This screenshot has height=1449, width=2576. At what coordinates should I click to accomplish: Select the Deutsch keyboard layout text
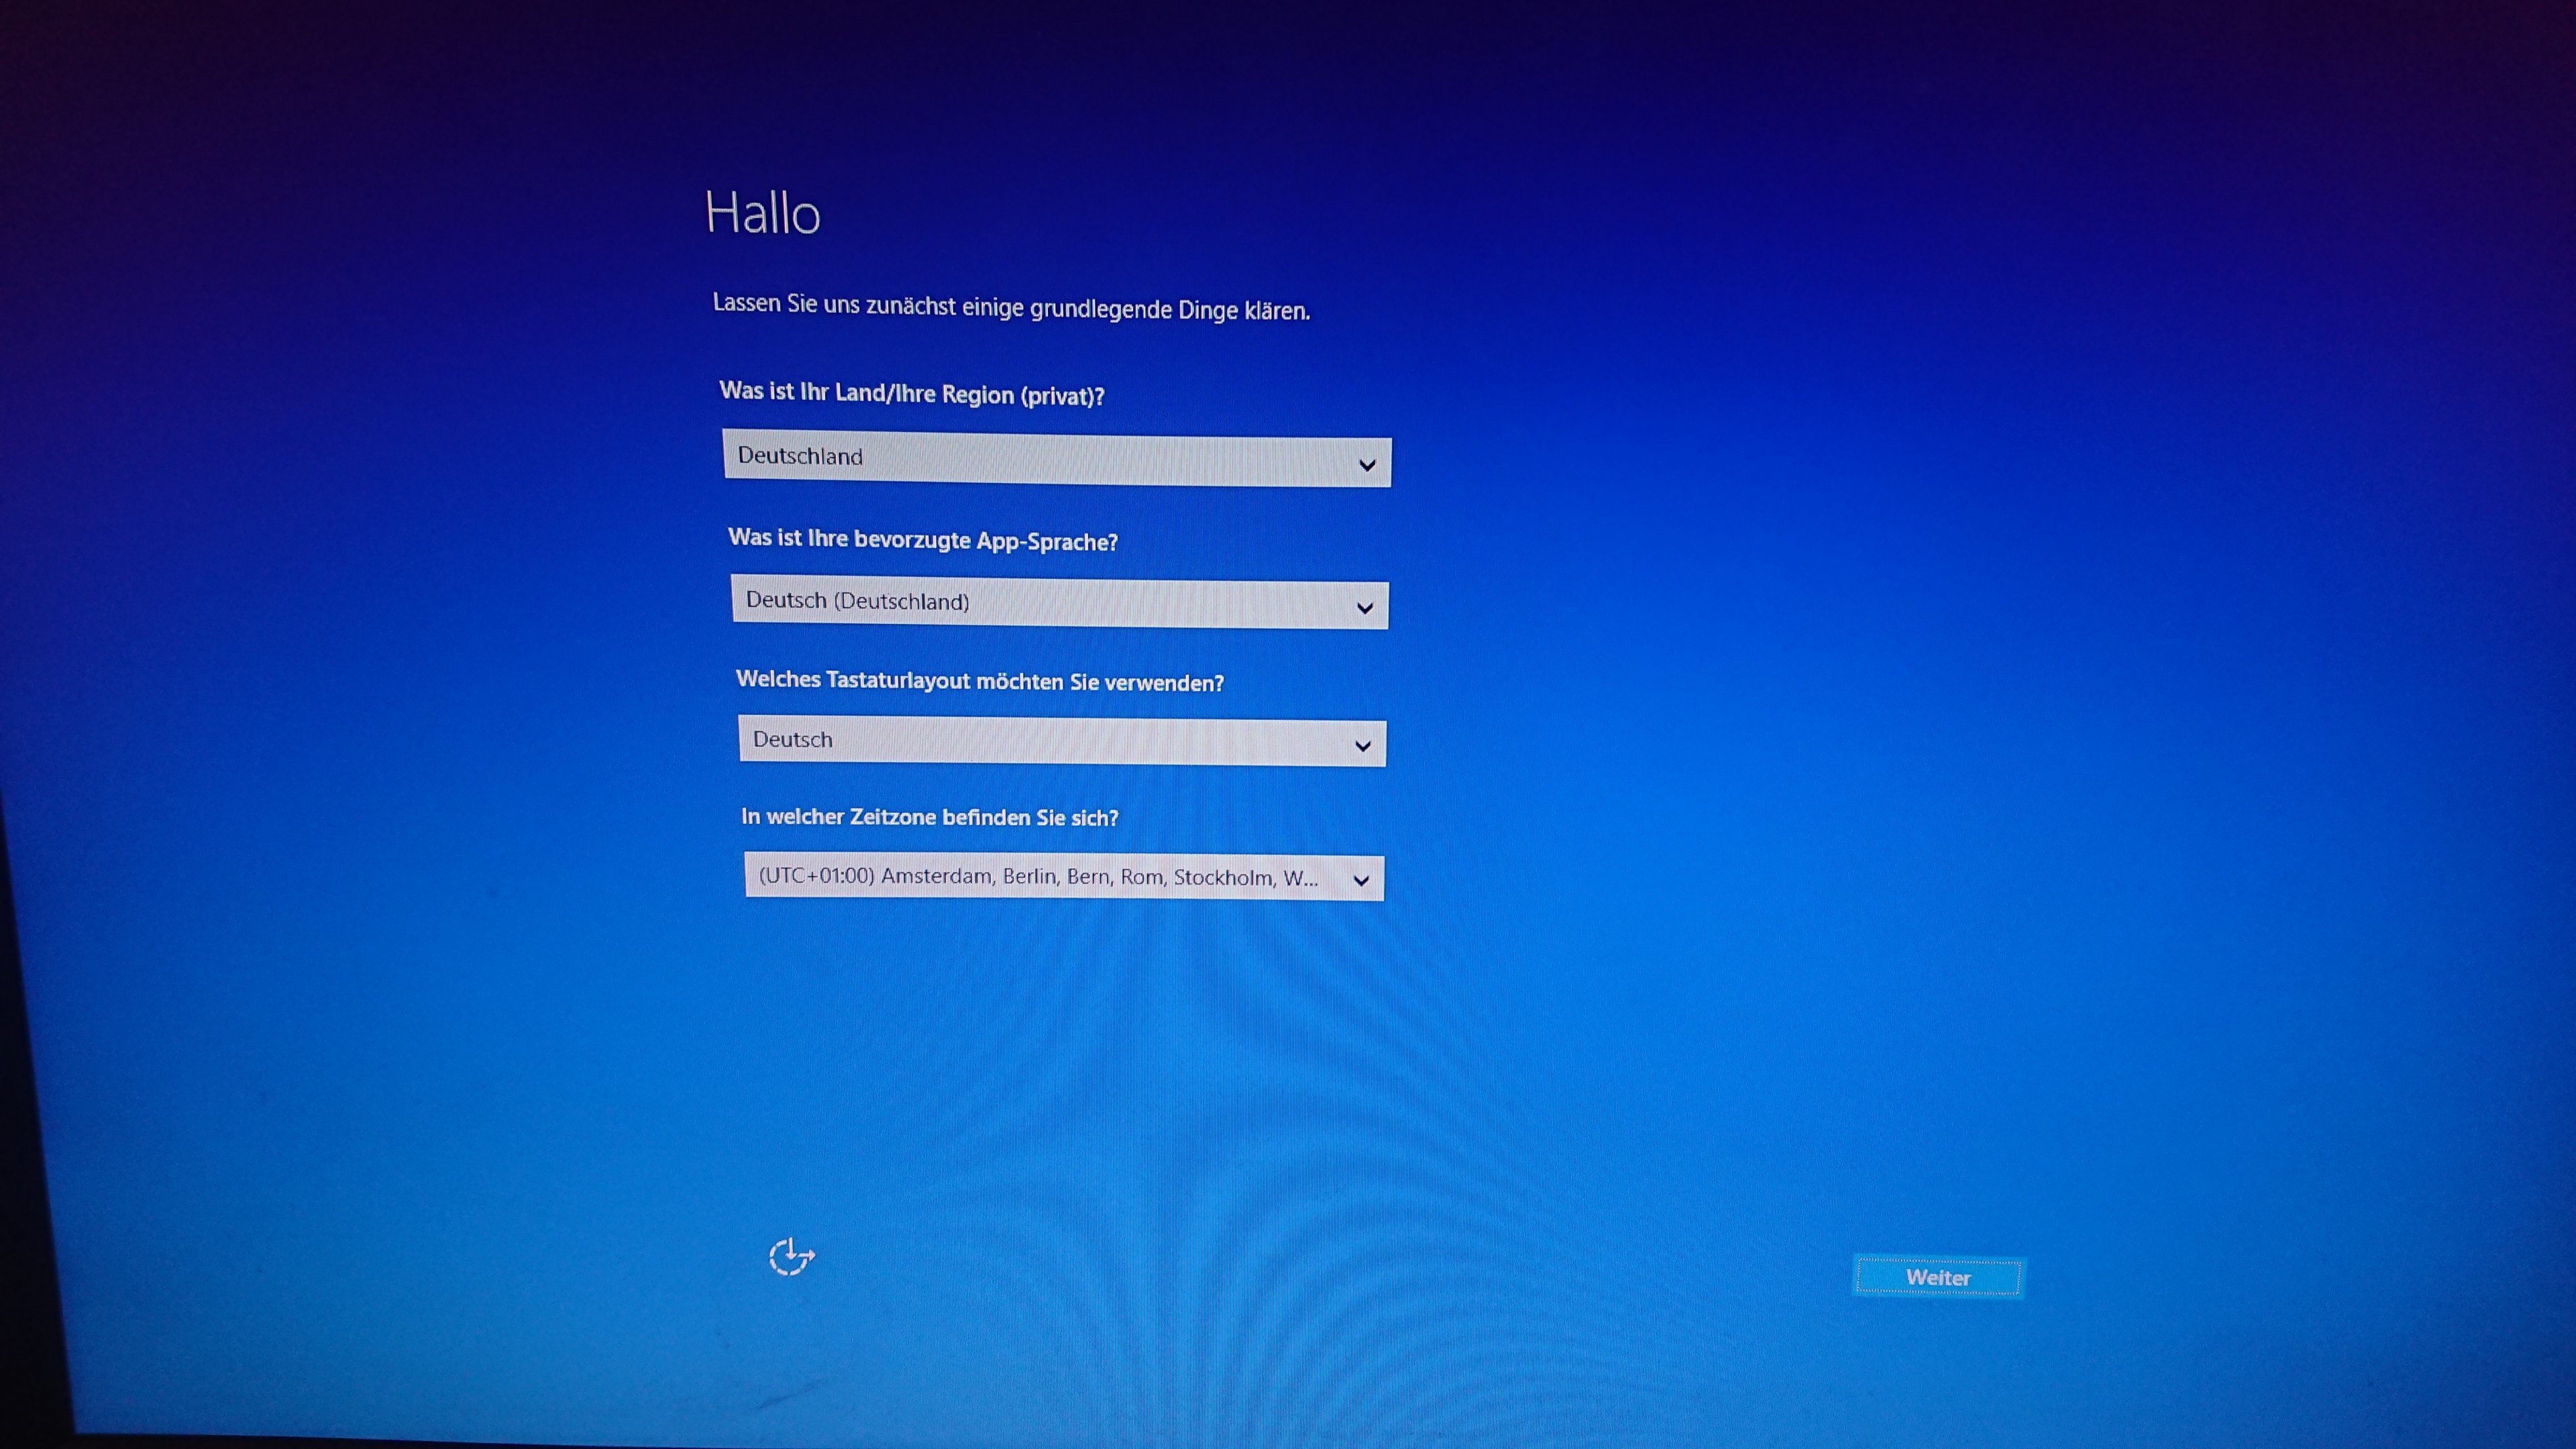[x=792, y=740]
